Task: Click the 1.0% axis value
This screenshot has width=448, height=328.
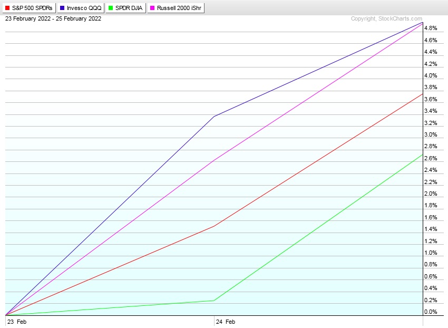Action: (431, 253)
